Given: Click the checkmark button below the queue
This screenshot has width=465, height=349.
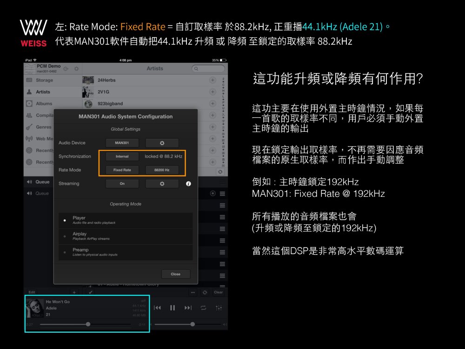Looking at the screenshot, I should click(91, 292).
